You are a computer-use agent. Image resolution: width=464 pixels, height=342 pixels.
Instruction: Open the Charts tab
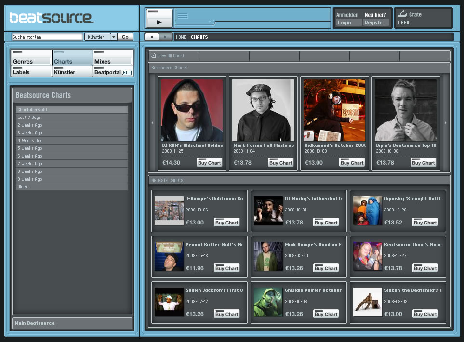tap(72, 57)
